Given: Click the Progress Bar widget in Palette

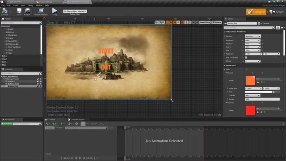Looking at the screenshot, I should [13, 44].
